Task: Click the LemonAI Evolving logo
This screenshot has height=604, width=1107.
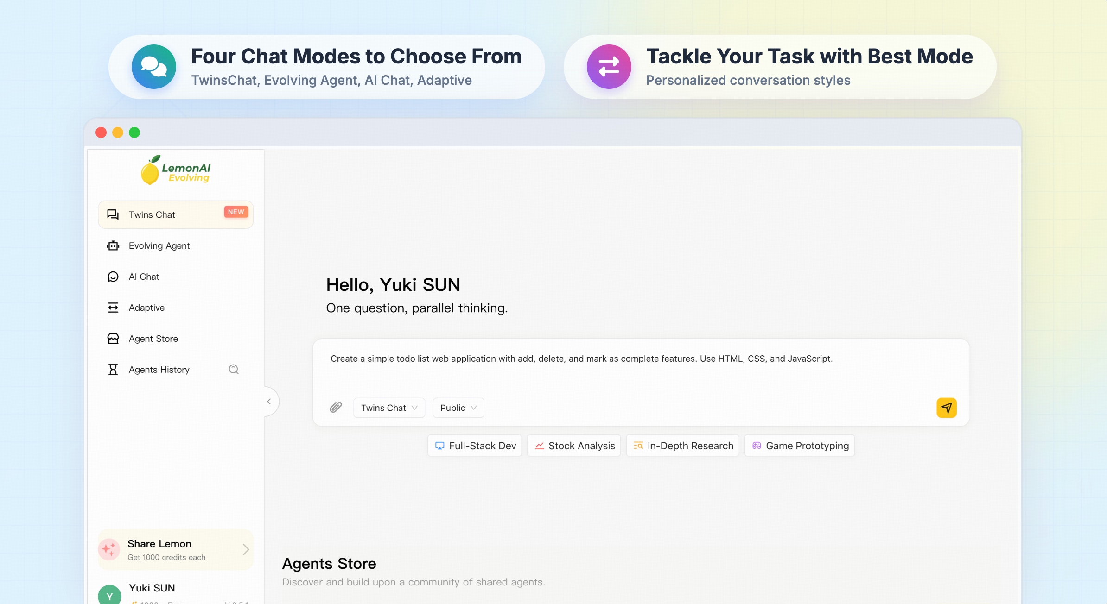Action: [x=176, y=170]
